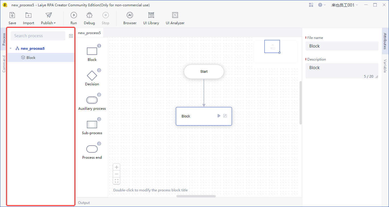This screenshot has width=389, height=207.
Task: Collapse the new_process5 tree node arrow
Action: tap(11, 48)
